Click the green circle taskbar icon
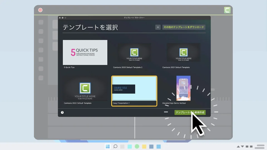 [137, 146]
